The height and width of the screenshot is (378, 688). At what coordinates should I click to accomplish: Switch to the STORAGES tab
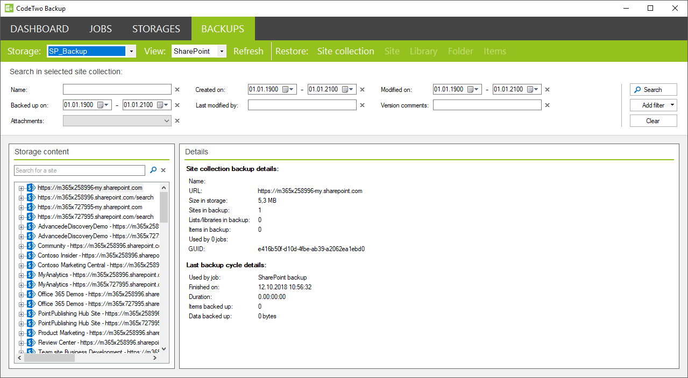pos(156,29)
